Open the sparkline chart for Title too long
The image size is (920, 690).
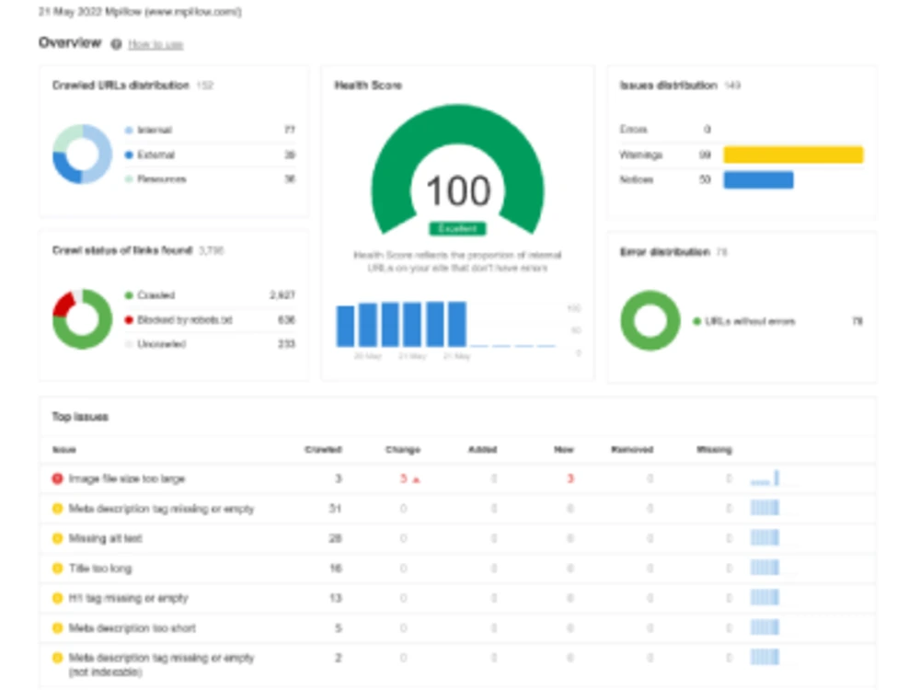[765, 568]
